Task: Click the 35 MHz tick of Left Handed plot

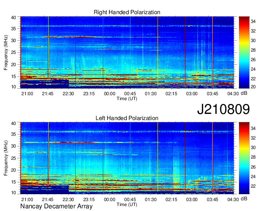Action: [x=13, y=134]
